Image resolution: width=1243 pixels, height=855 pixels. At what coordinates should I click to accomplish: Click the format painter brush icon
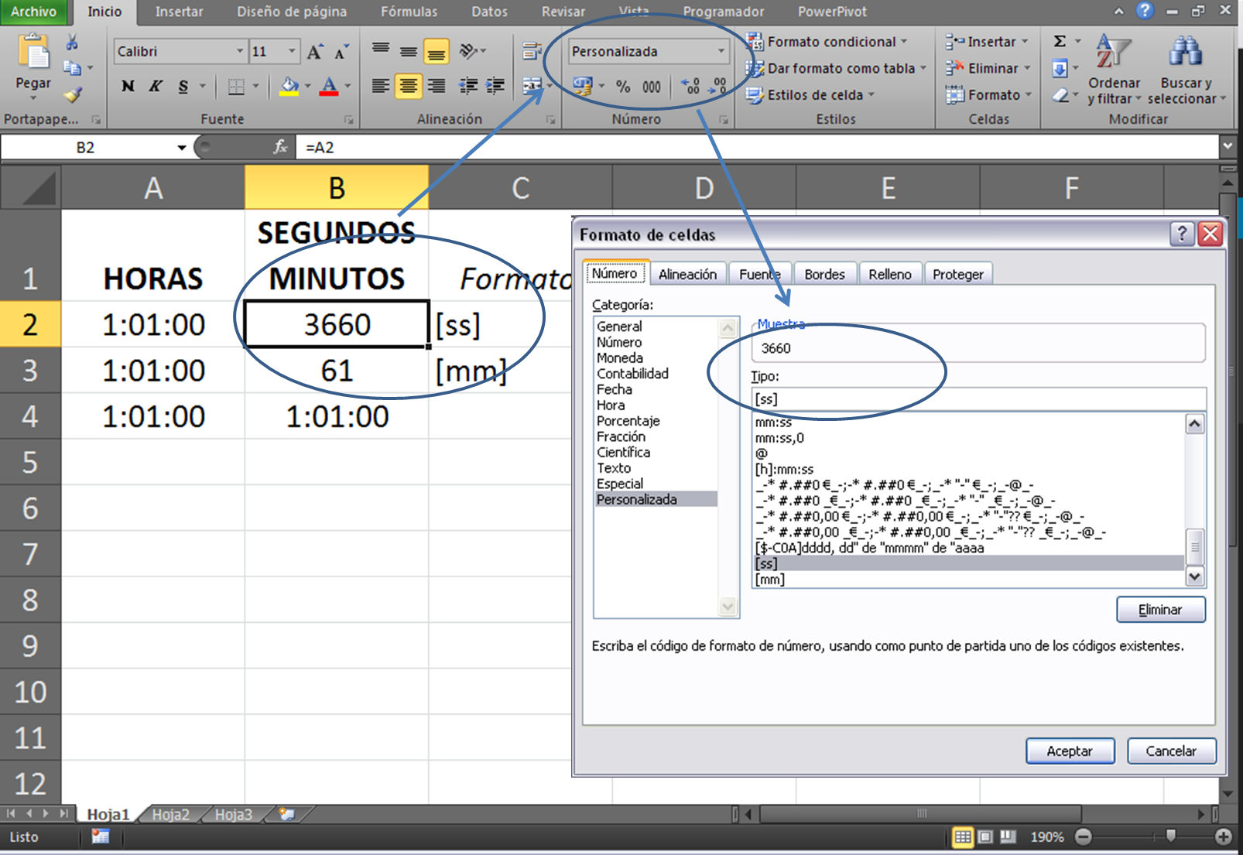coord(72,96)
